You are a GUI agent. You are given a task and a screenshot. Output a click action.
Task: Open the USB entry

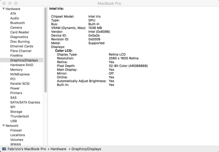(14, 121)
